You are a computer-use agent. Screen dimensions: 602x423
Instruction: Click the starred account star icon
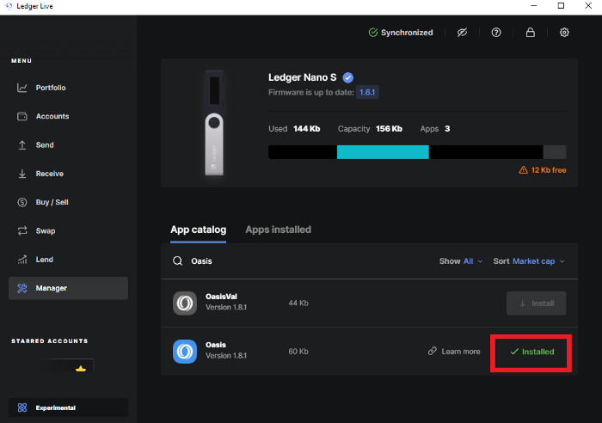81,369
